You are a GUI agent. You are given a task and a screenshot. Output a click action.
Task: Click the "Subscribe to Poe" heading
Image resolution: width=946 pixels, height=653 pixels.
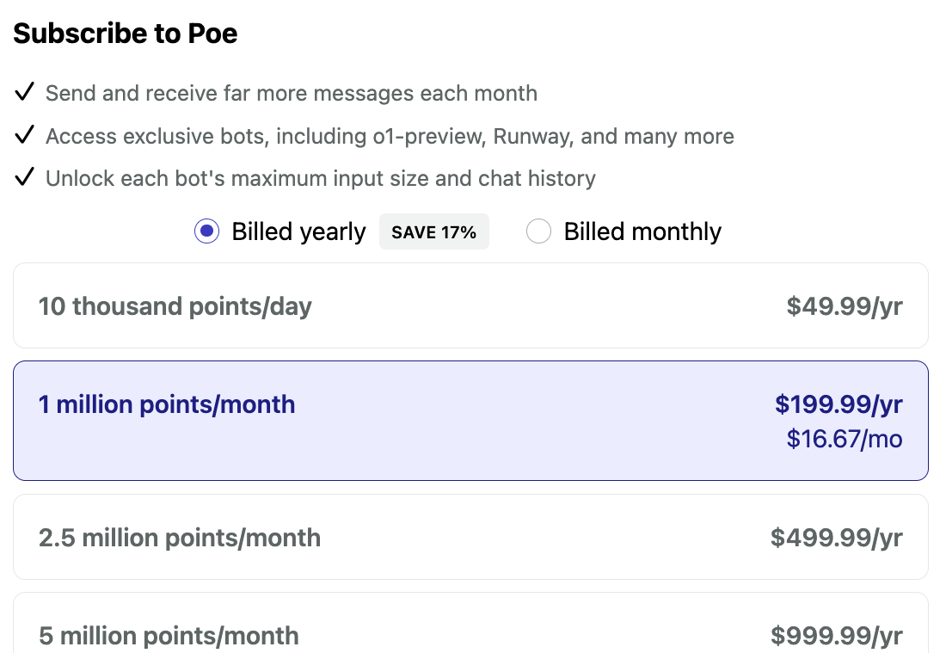click(126, 34)
